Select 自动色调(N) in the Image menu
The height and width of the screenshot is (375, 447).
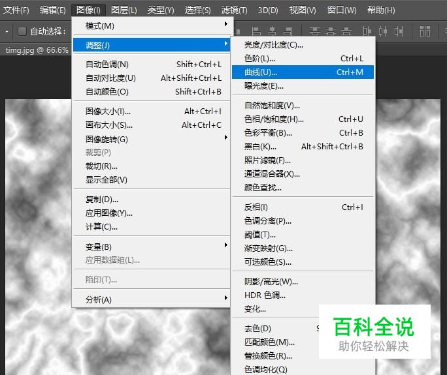click(152, 65)
